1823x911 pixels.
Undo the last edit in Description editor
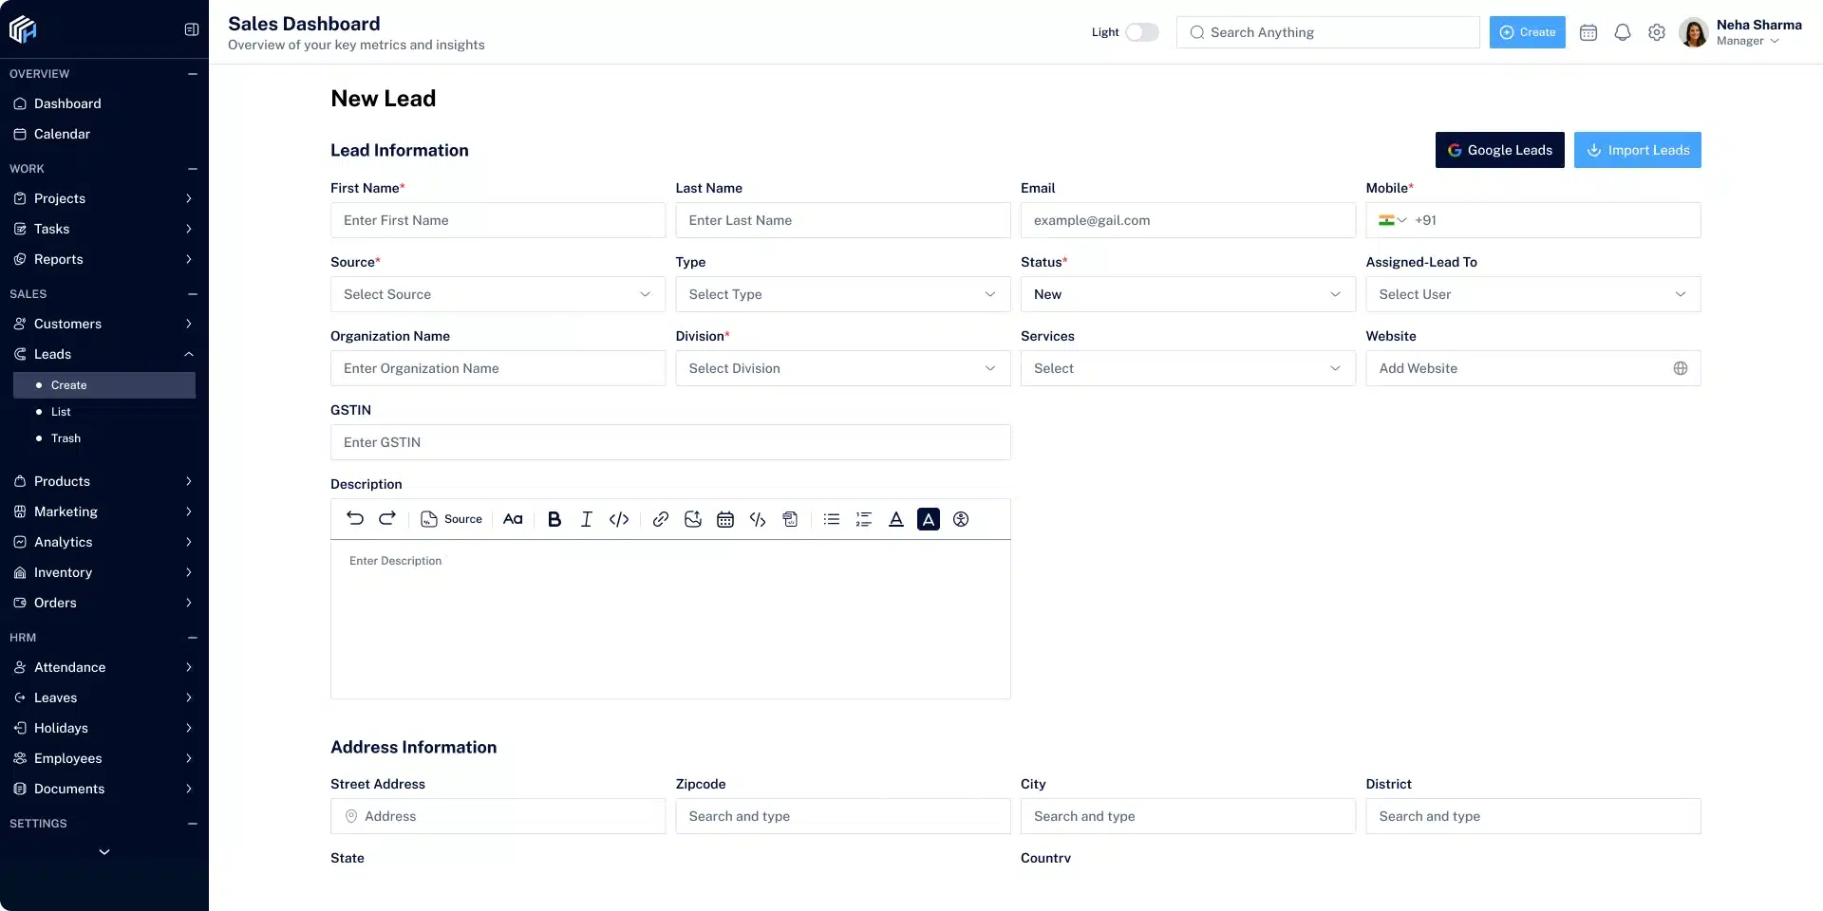355,518
